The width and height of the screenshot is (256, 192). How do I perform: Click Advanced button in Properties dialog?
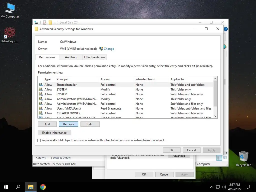click(179, 156)
